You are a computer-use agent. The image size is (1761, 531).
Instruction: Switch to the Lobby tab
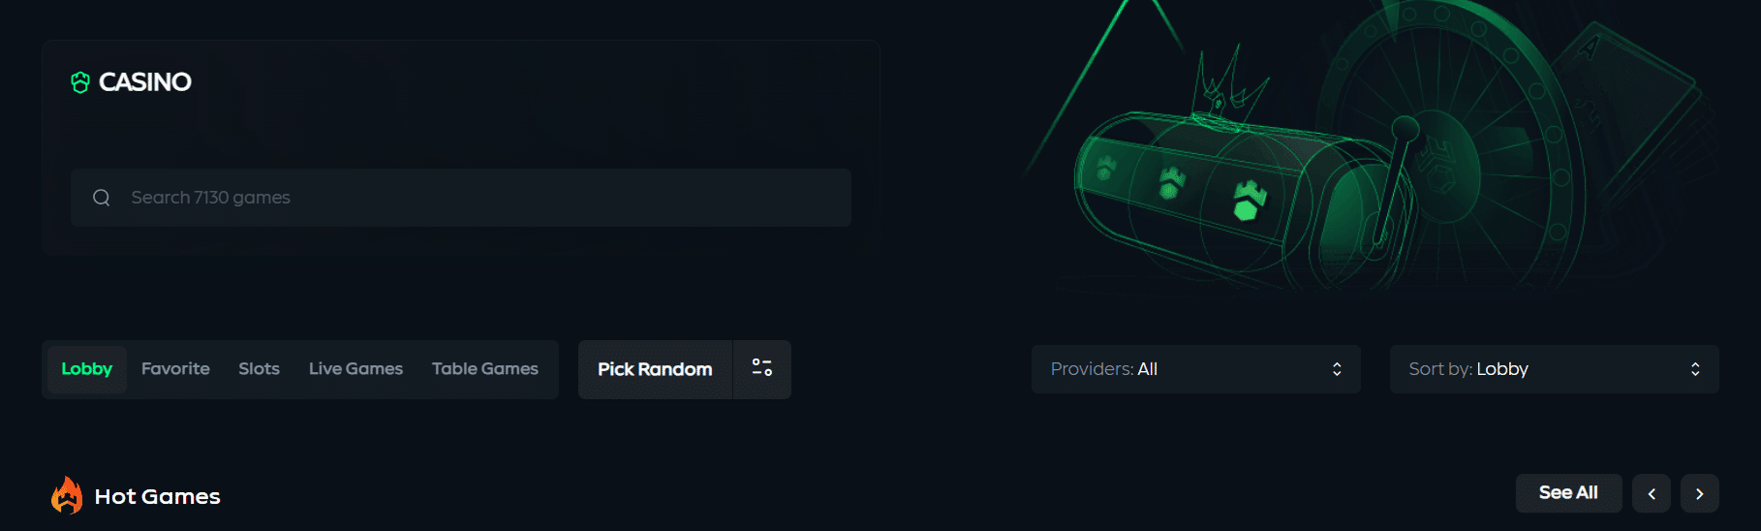87,369
